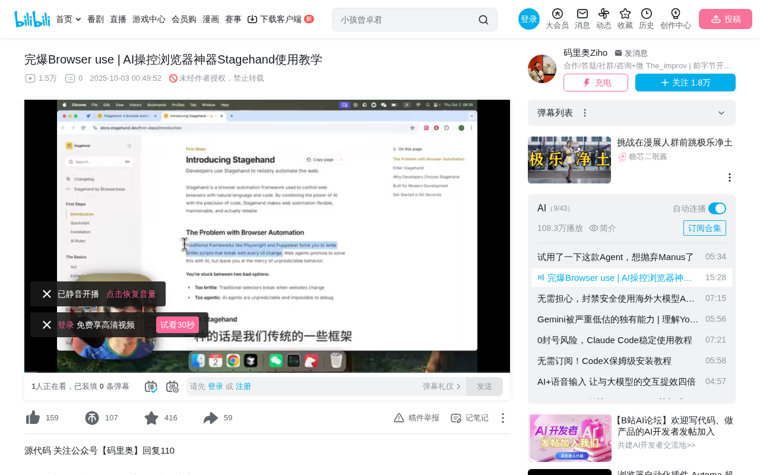Go to 番剧 in top navigation
760x475 pixels.
coord(96,19)
